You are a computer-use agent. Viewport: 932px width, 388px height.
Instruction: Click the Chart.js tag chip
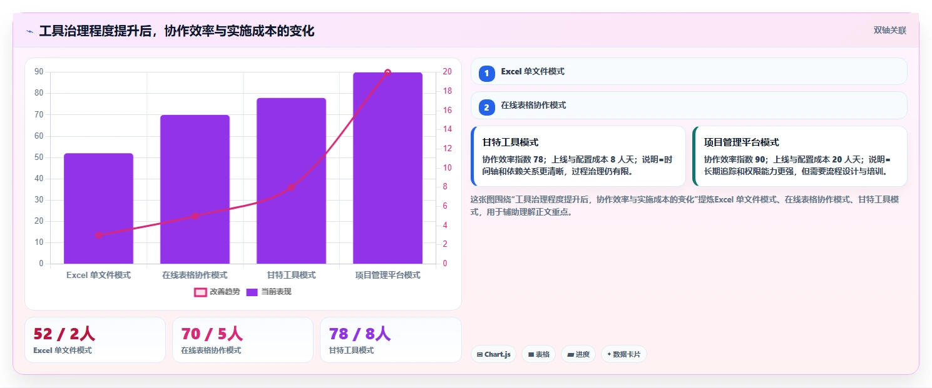click(493, 354)
